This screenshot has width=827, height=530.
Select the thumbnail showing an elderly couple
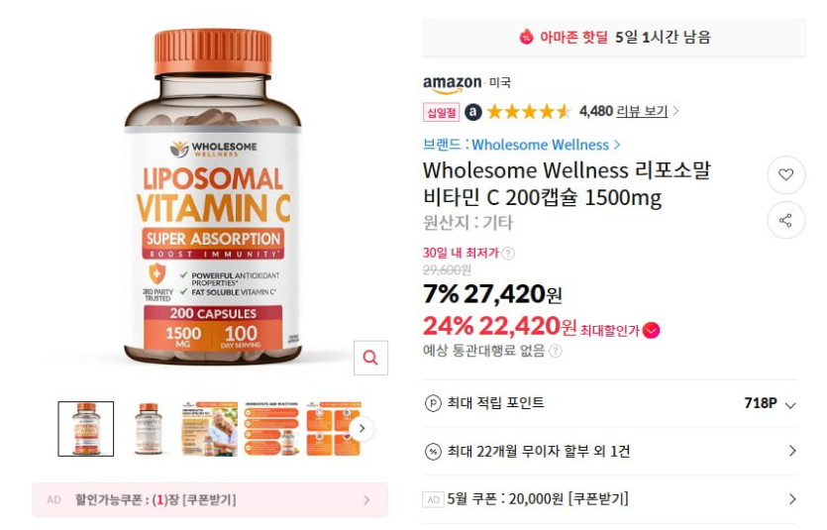coord(210,429)
